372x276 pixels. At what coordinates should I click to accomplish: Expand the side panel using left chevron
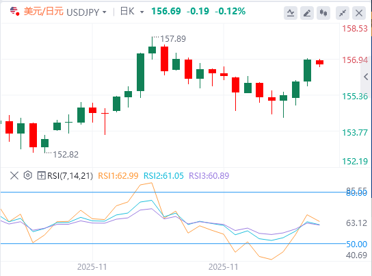(x=366, y=77)
